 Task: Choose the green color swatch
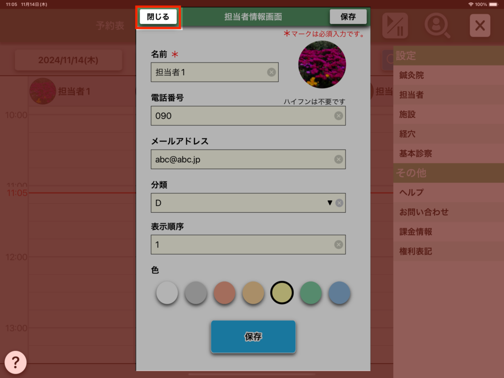311,293
